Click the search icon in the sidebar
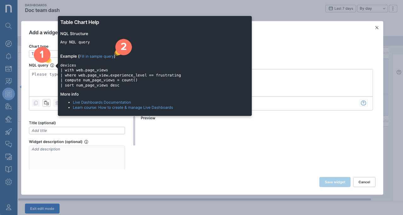The width and height of the screenshot is (403, 215). click(9, 26)
